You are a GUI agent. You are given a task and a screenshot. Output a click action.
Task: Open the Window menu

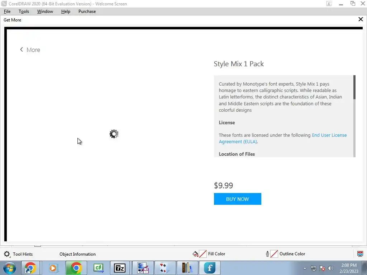(45, 11)
